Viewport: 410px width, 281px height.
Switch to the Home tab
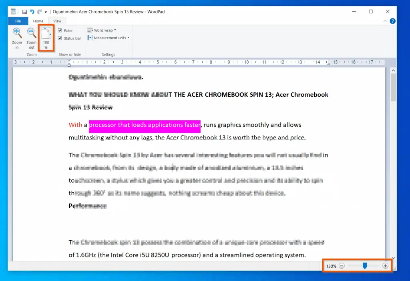point(38,21)
